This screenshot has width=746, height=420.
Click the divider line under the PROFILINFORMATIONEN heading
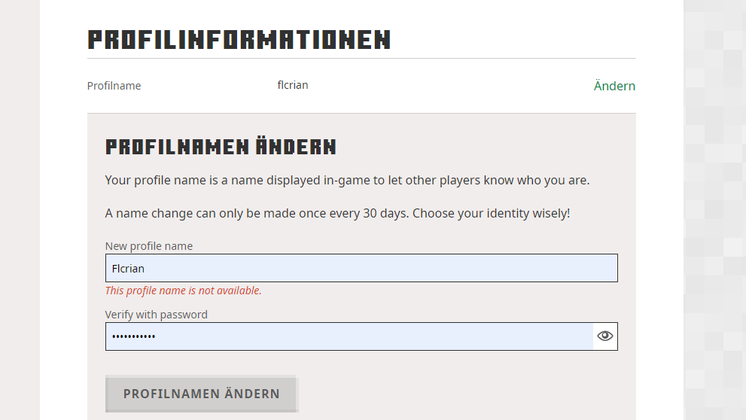click(x=361, y=58)
